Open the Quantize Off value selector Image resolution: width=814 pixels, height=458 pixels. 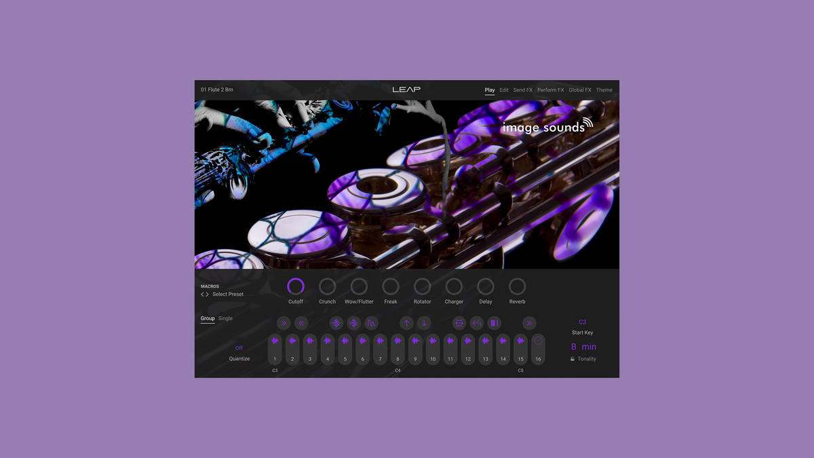pyautogui.click(x=239, y=348)
